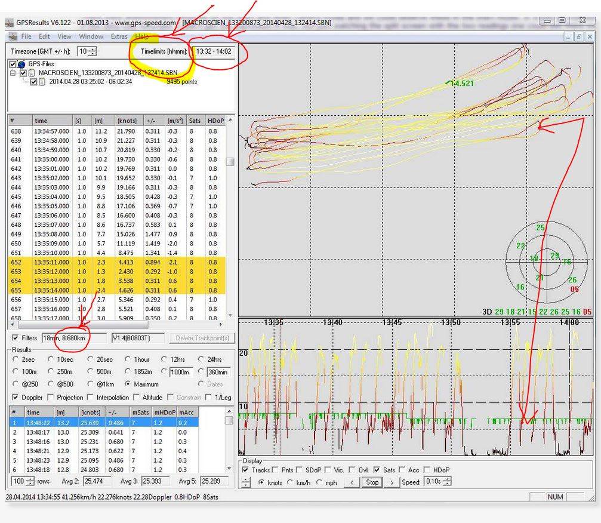This screenshot has height=523, width=601.
Task: Step playback backward with the < arrow
Action: click(x=352, y=482)
